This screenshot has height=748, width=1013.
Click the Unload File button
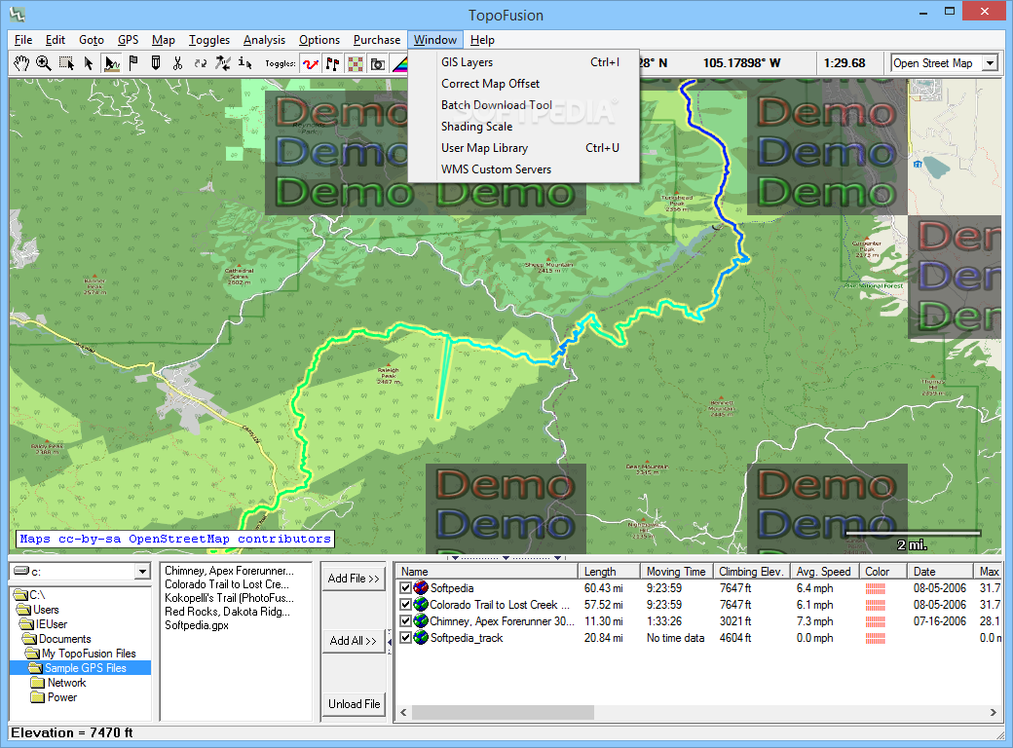354,704
